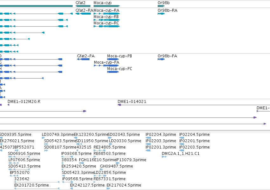Select the BP552071 EST label
Viewport: 270px width, 190px height.
click(x=24, y=147)
